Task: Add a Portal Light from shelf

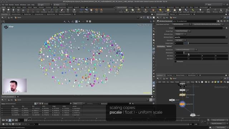Action: 193,10
